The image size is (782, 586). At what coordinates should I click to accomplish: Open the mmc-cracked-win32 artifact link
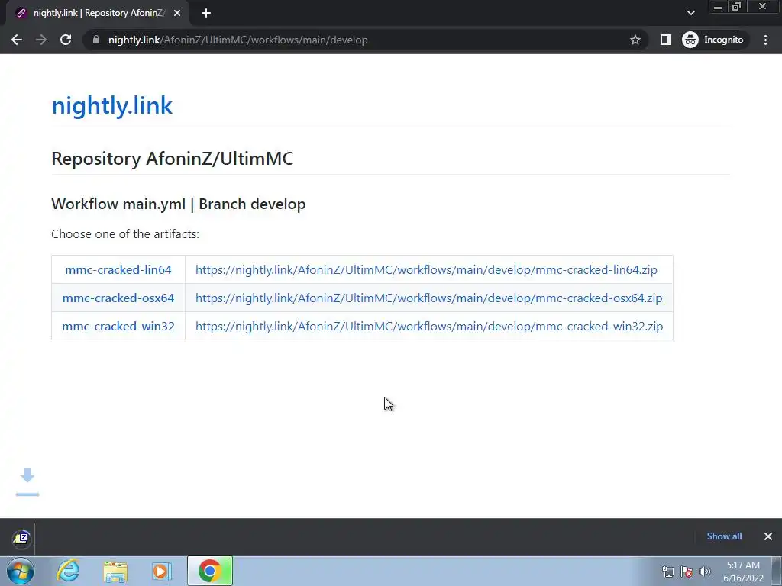pyautogui.click(x=118, y=327)
